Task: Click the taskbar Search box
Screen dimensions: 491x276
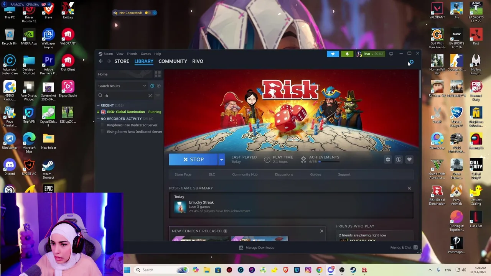Action: tap(161, 270)
